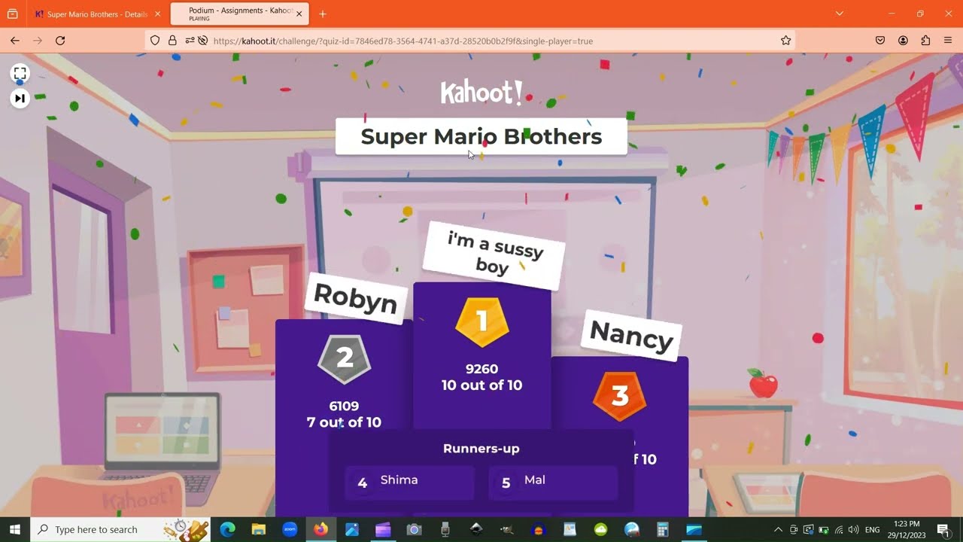Click the Type here to search box
Image resolution: width=963 pixels, height=542 pixels.
coord(121,529)
